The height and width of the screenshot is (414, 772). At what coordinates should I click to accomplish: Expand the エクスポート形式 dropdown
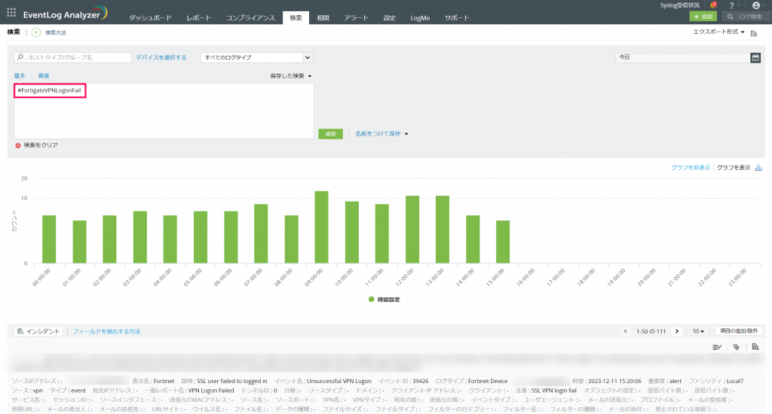[718, 32]
